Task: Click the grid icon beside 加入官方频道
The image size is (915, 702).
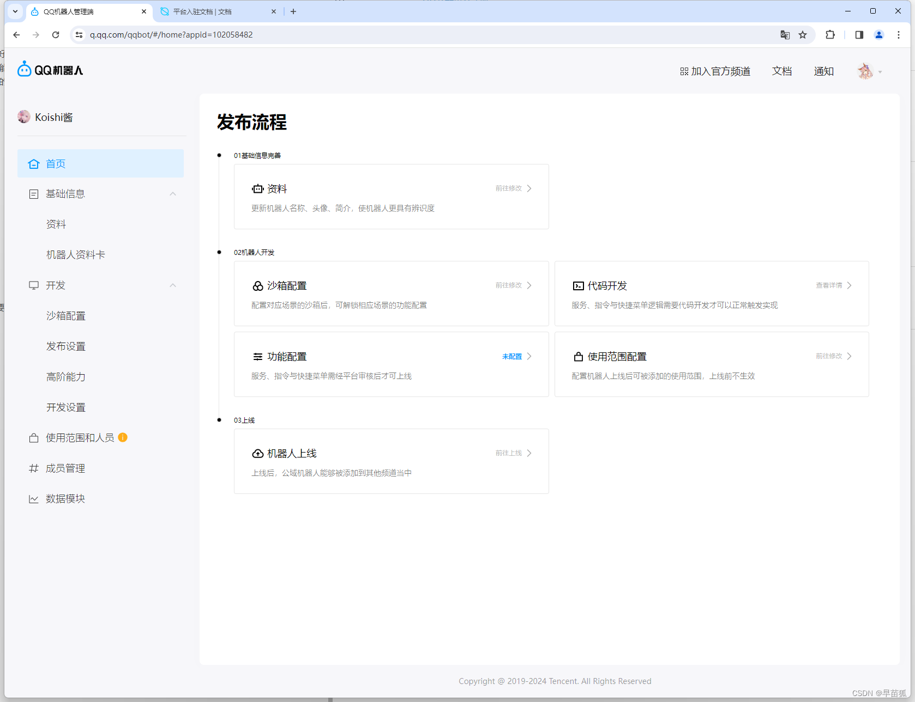Action: click(684, 71)
